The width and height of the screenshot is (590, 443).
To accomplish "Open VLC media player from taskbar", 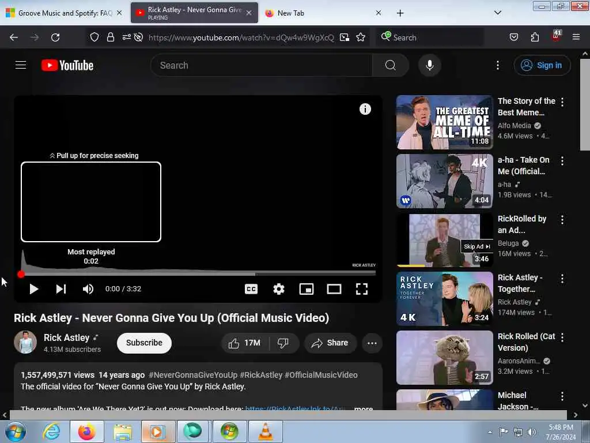I will point(265,431).
